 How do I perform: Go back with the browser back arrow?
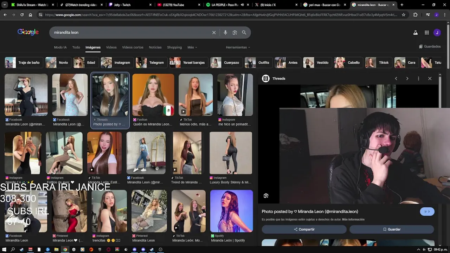click(5, 15)
